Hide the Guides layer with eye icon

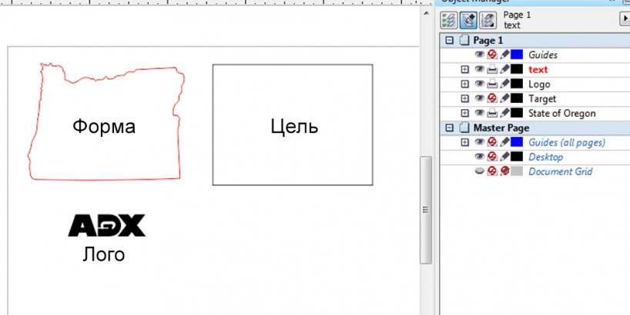479,55
